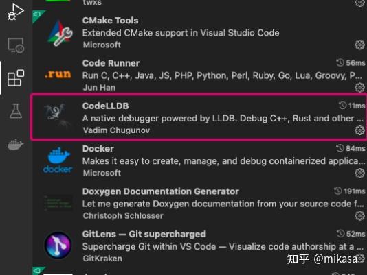Open CodeLLDB manage gear menu
The height and width of the screenshot is (275, 367).
coord(359,130)
